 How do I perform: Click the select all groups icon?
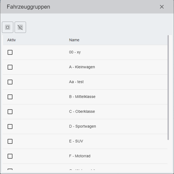coord(8,27)
